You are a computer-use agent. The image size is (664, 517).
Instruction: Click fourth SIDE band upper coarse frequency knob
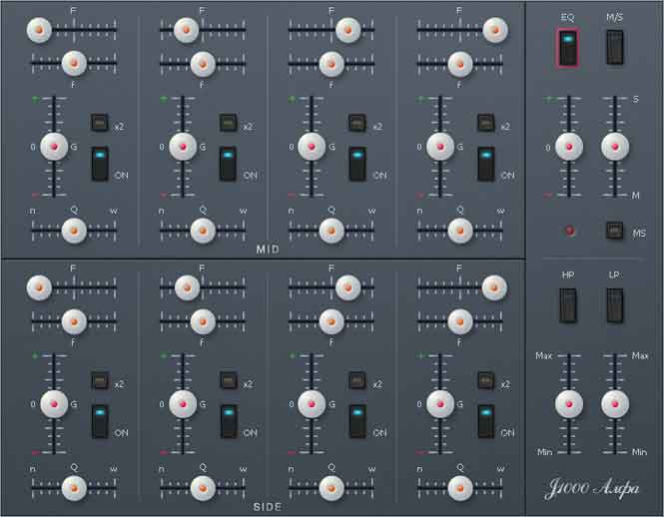click(x=494, y=287)
